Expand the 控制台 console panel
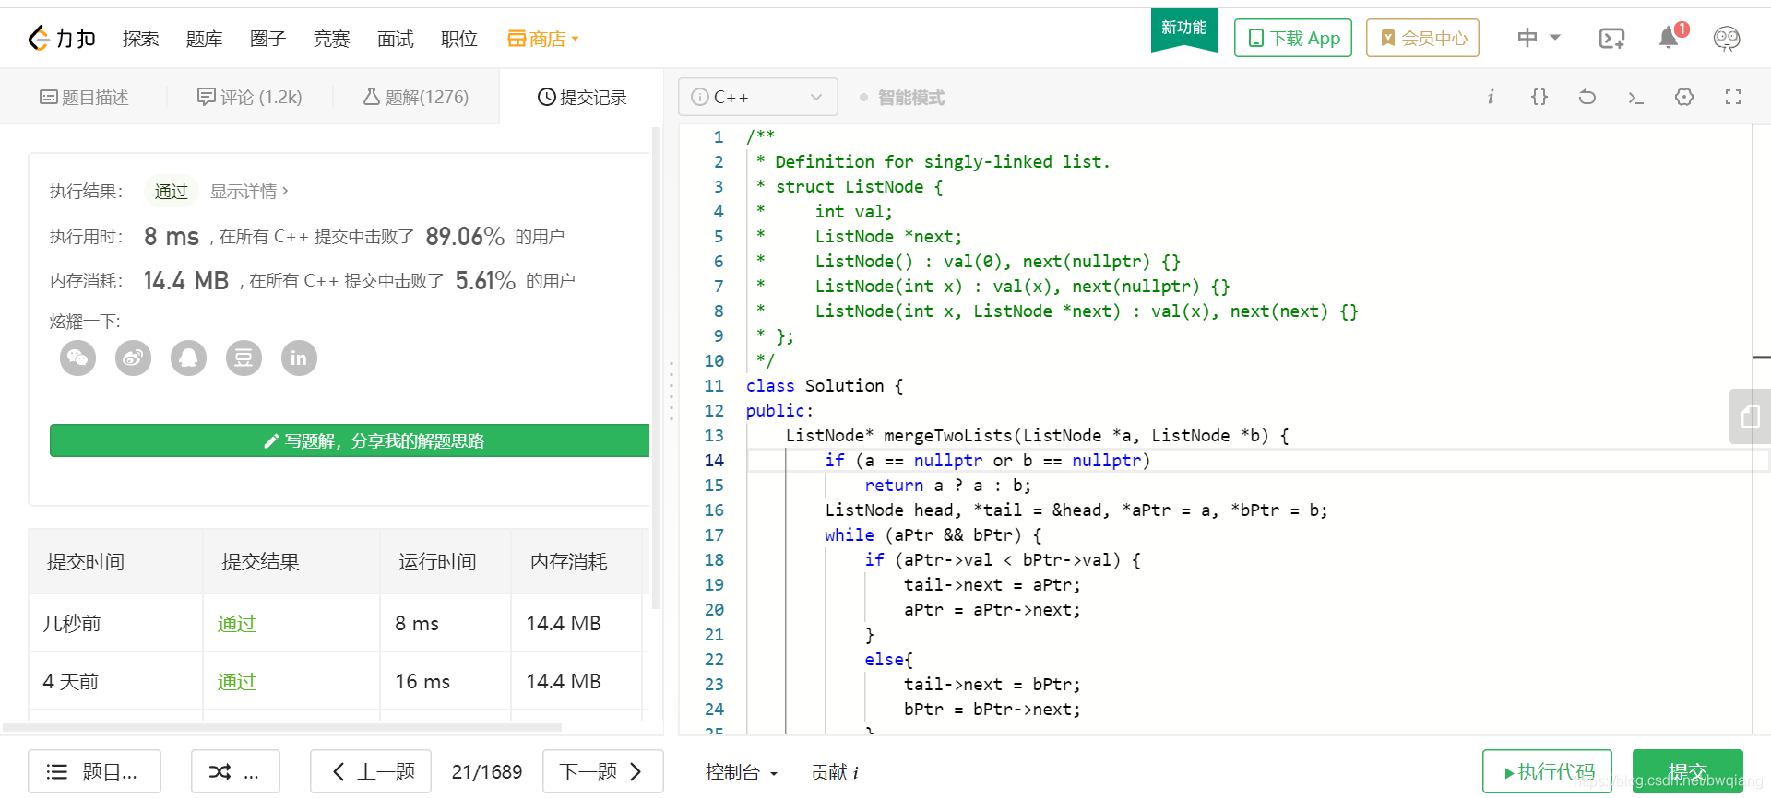 (x=742, y=772)
